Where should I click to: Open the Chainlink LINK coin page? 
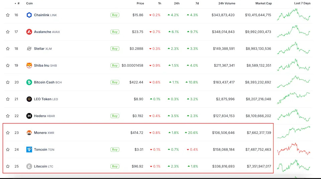point(45,15)
